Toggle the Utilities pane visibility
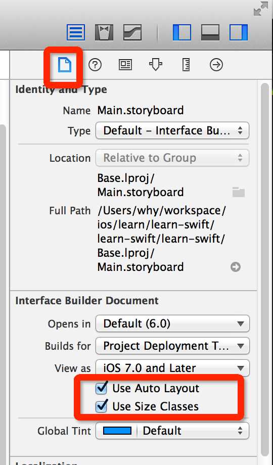Viewport: 273px width, 465px height. pyautogui.click(x=239, y=32)
